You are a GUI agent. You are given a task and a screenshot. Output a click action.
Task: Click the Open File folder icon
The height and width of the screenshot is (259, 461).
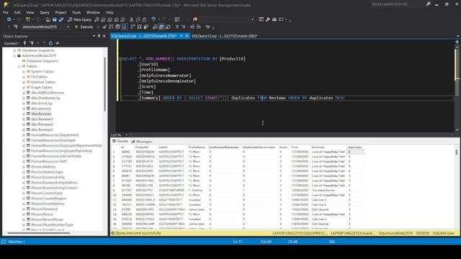(x=48, y=19)
